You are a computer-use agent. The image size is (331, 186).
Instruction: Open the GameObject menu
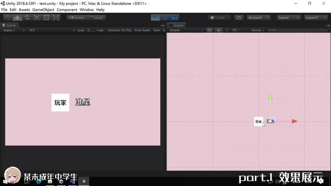pyautogui.click(x=43, y=10)
